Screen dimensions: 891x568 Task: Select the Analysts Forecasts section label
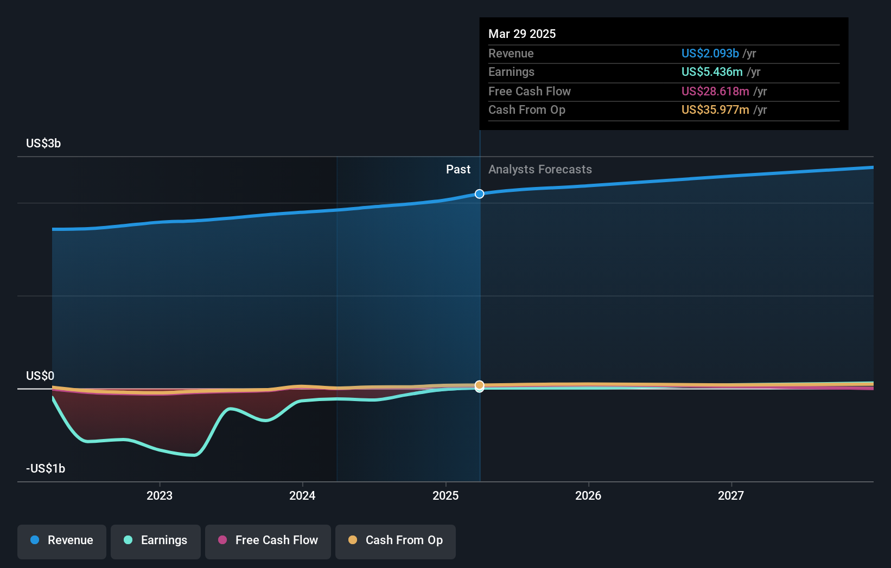(539, 169)
